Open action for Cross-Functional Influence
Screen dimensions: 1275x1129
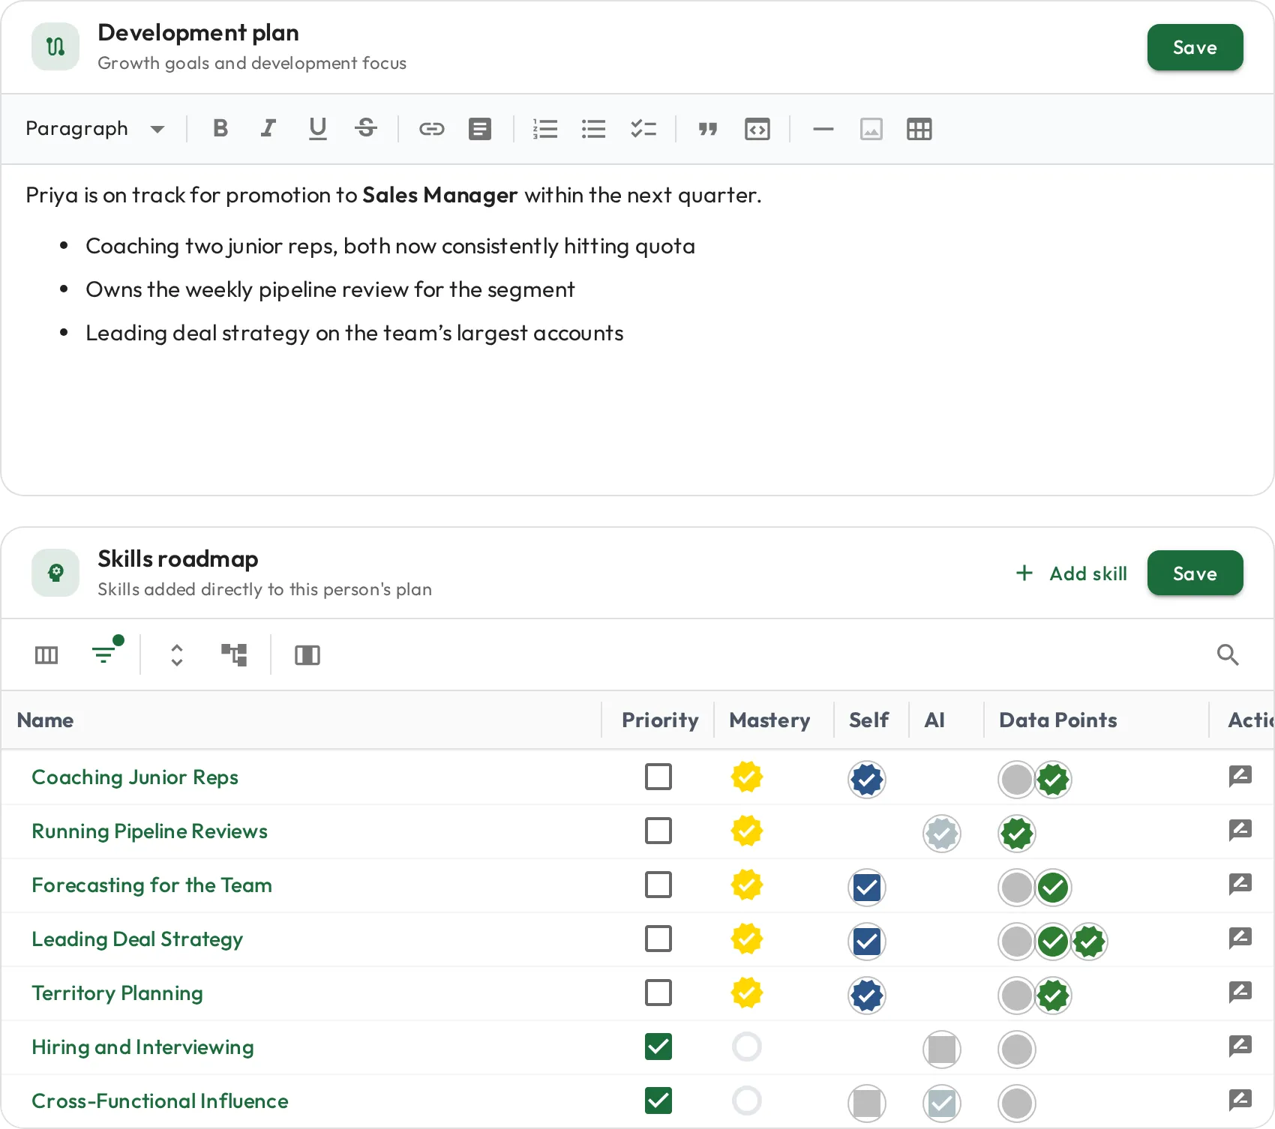(x=1240, y=1100)
